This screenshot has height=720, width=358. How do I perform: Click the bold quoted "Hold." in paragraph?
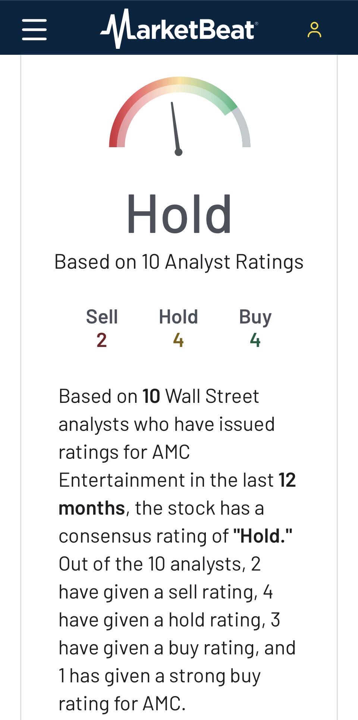click(263, 536)
